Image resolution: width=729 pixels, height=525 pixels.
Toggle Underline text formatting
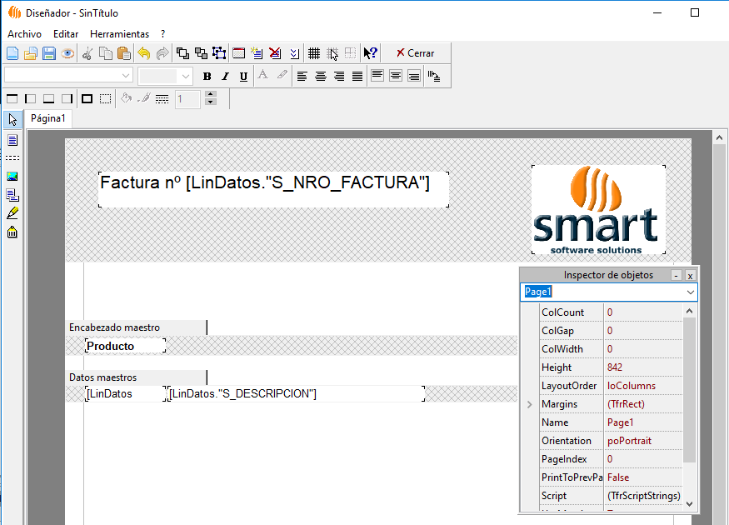pos(243,76)
